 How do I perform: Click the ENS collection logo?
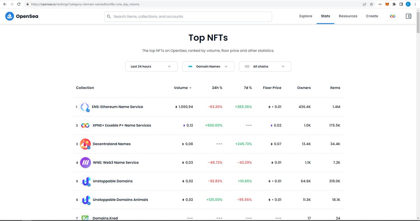point(85,107)
